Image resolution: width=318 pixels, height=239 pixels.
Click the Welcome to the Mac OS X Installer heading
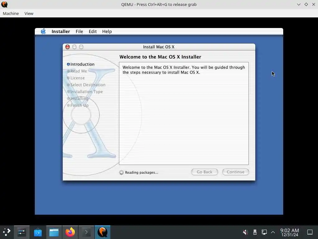(160, 57)
